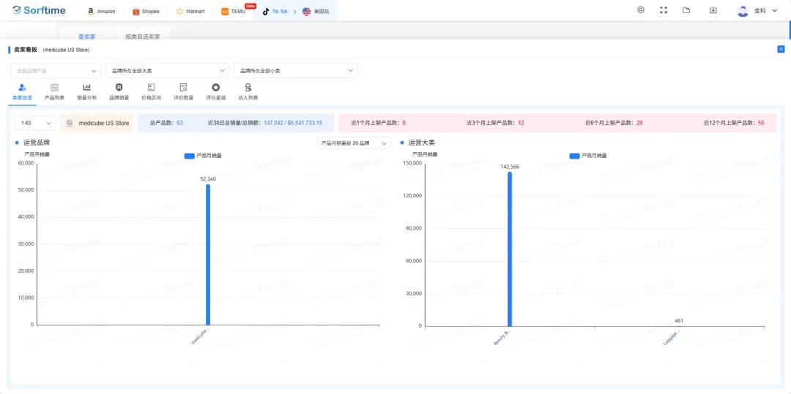Click total product count 63
This screenshot has width=791, height=394.
(x=179, y=123)
